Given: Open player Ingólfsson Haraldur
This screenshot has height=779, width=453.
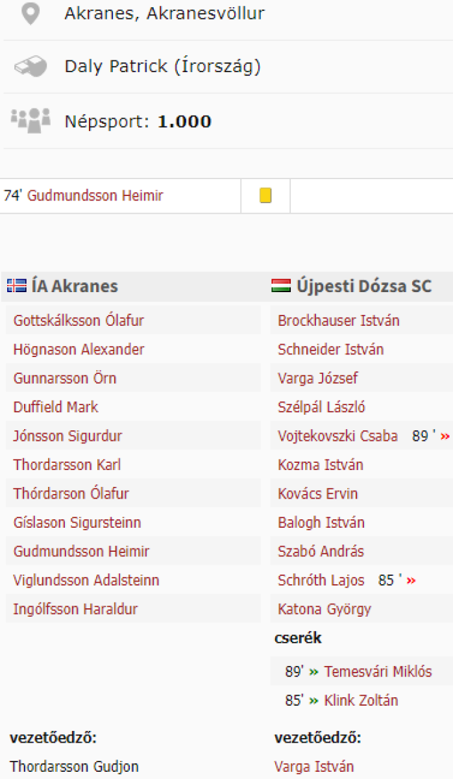Looking at the screenshot, I should tap(75, 609).
